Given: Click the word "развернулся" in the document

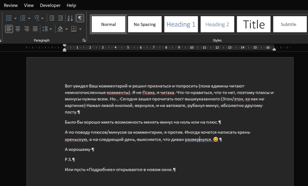Looking at the screenshot, I should 198,139.
